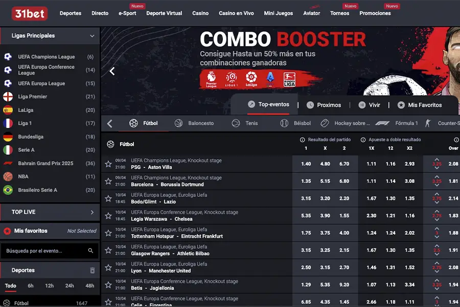Open the Deportes menu in top navigation

click(71, 13)
